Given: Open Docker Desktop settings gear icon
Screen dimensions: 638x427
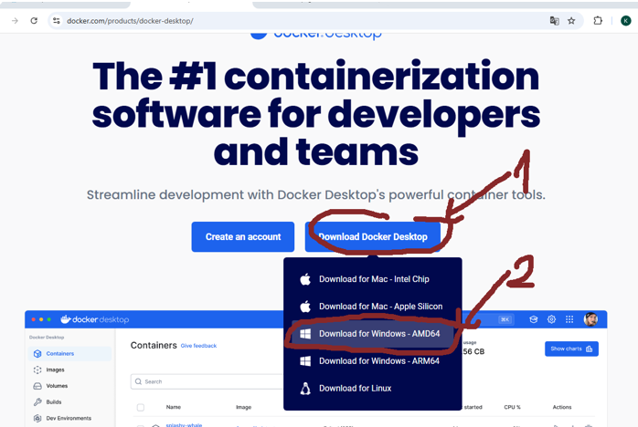Looking at the screenshot, I should point(551,319).
